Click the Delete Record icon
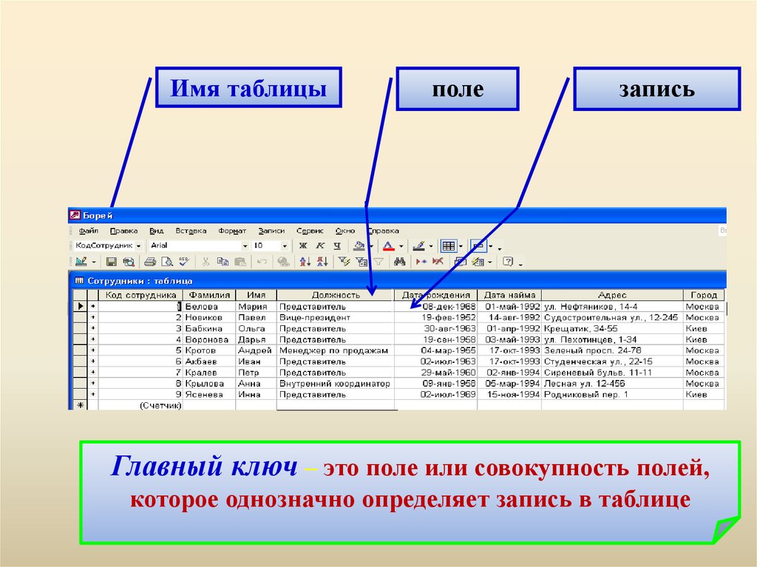 click(438, 262)
